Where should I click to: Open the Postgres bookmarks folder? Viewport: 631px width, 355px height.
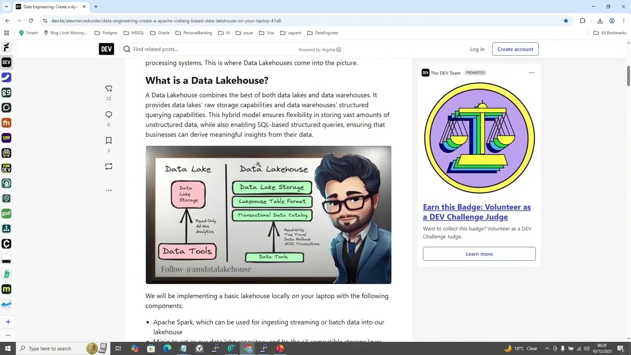click(x=105, y=33)
